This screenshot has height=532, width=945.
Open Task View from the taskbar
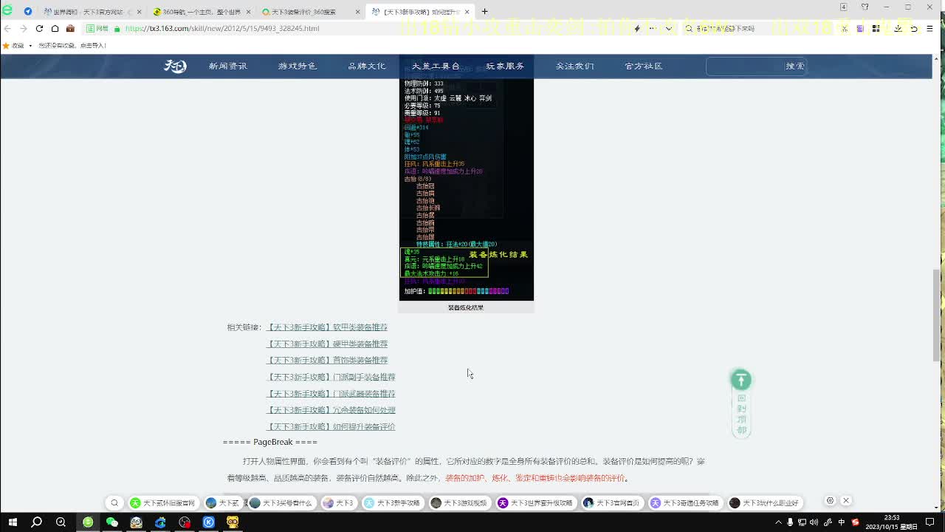[61, 523]
